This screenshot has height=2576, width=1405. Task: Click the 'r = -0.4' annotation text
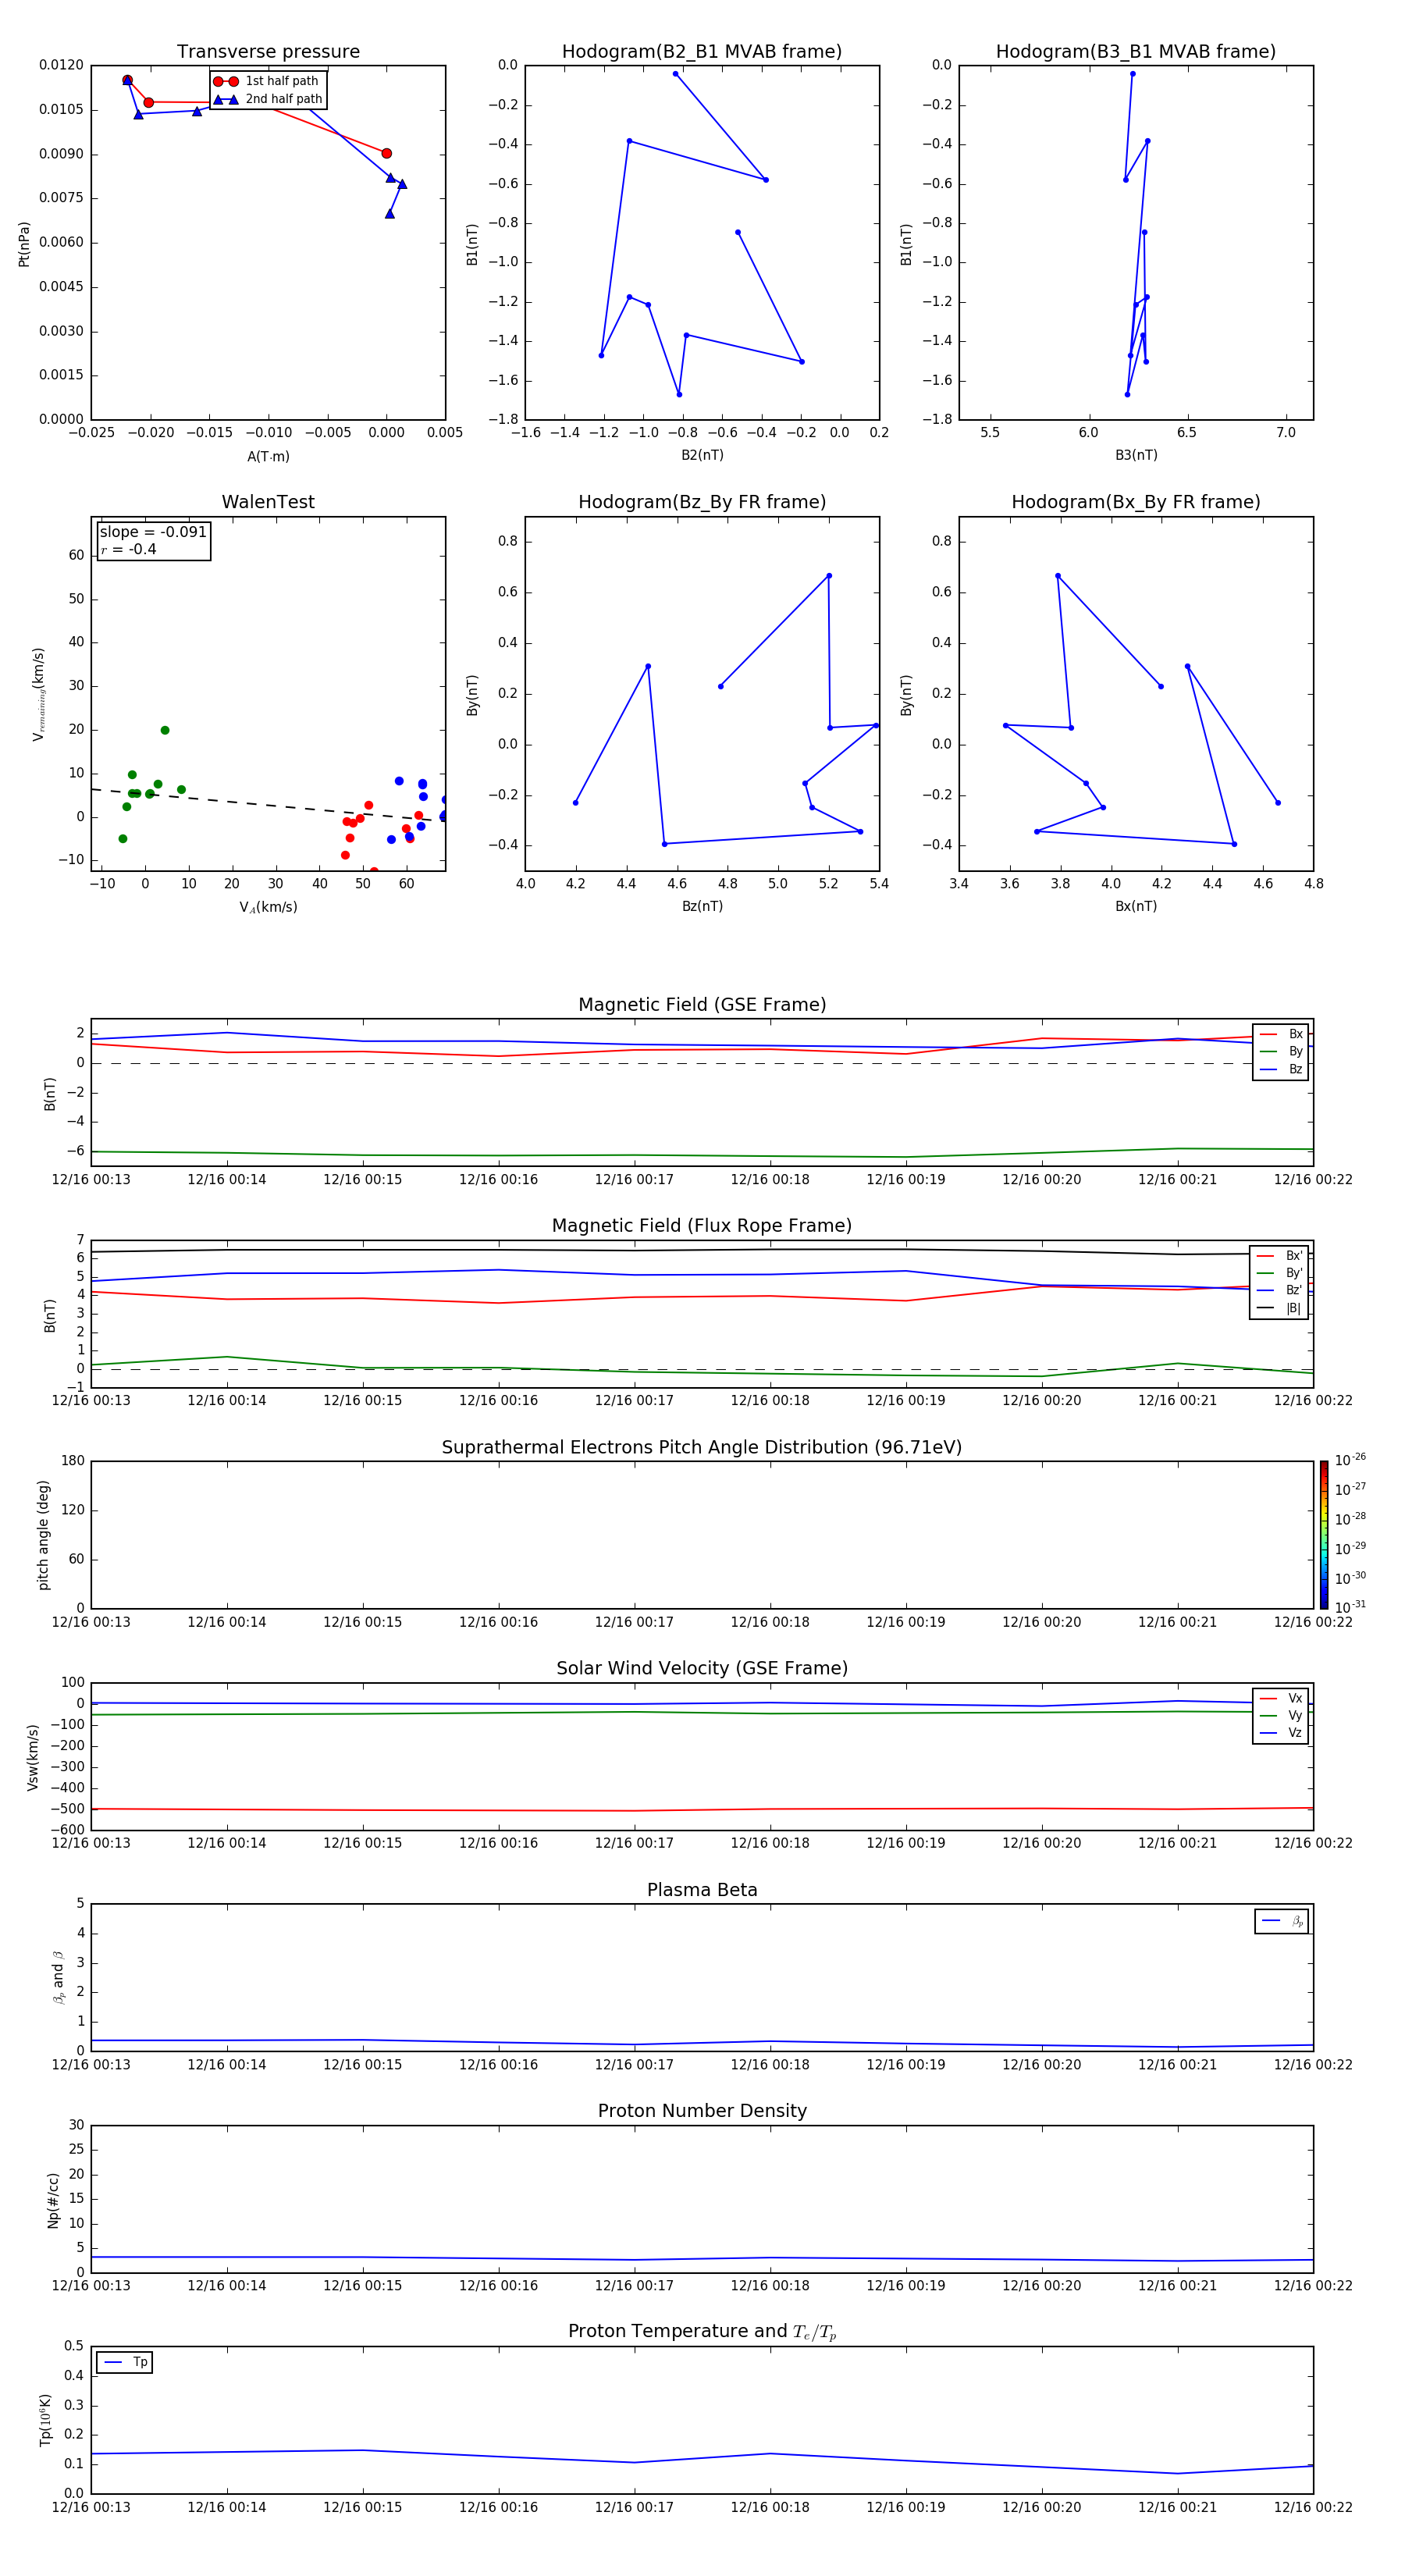coord(128,549)
